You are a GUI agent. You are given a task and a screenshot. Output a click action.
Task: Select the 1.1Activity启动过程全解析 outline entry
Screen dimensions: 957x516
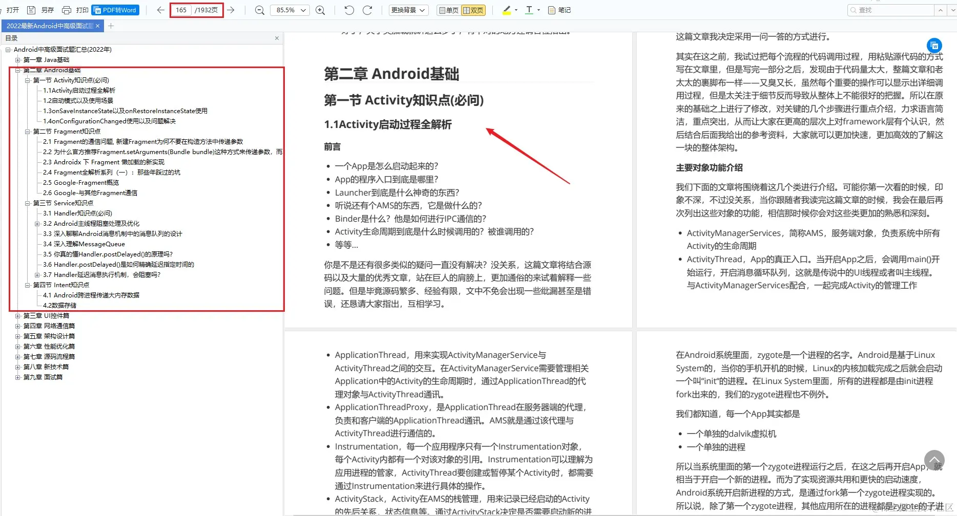[80, 90]
